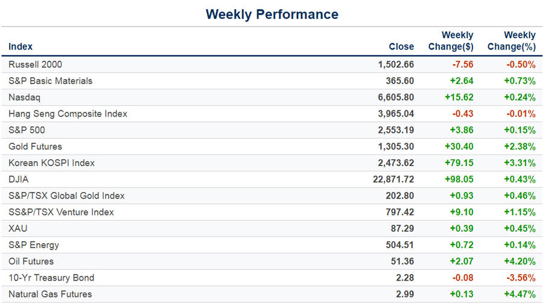Click the S&P Energy index name
The height and width of the screenshot is (303, 543).
(x=34, y=245)
